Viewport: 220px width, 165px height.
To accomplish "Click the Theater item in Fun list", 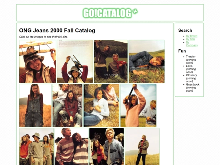I will tap(191, 57).
